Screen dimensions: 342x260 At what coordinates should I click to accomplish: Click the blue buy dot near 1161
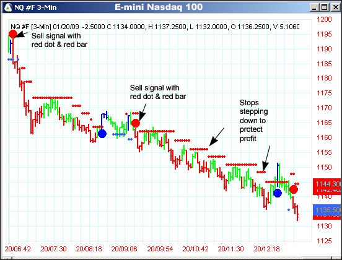tap(102, 134)
